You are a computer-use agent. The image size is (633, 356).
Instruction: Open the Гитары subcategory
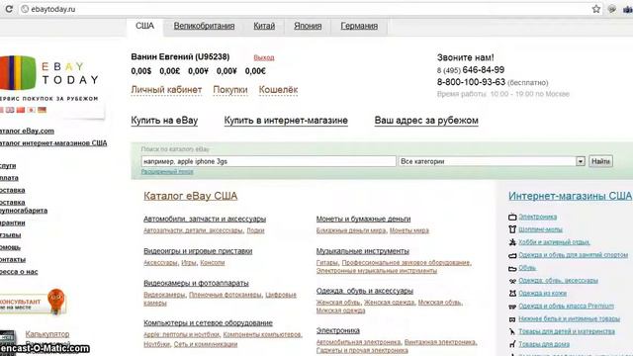click(327, 263)
